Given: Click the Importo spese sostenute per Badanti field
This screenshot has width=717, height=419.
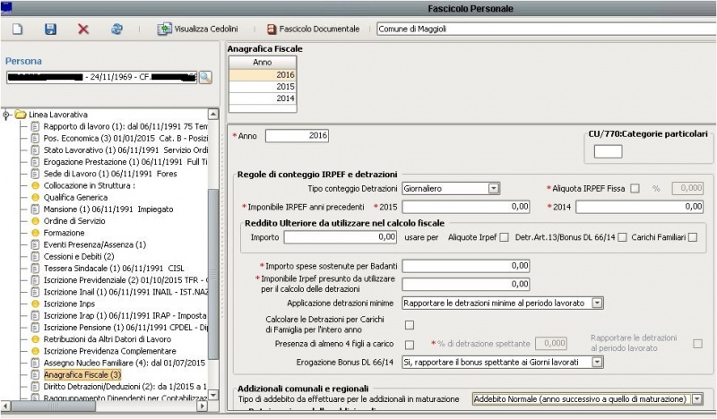Looking at the screenshot, I should click(468, 265).
